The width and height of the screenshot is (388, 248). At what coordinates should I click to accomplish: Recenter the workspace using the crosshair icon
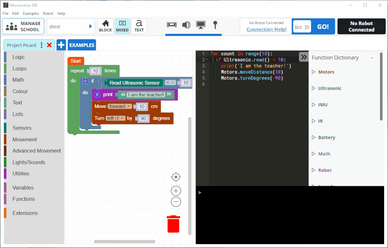(176, 177)
